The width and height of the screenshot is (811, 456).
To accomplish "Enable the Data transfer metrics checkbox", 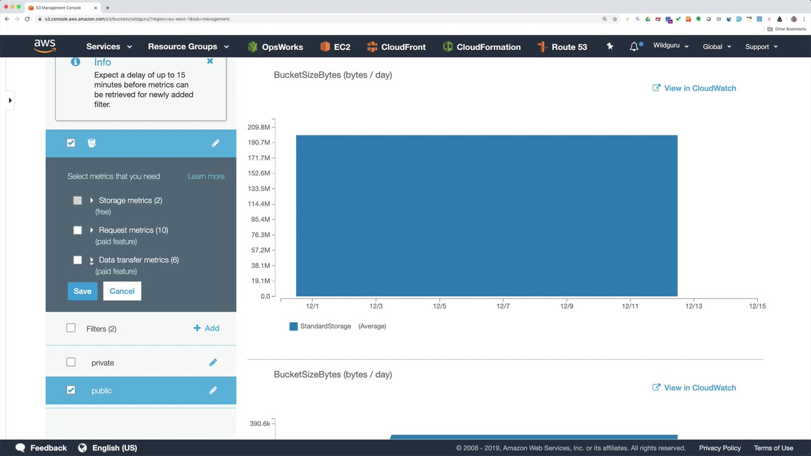I will 77,260.
